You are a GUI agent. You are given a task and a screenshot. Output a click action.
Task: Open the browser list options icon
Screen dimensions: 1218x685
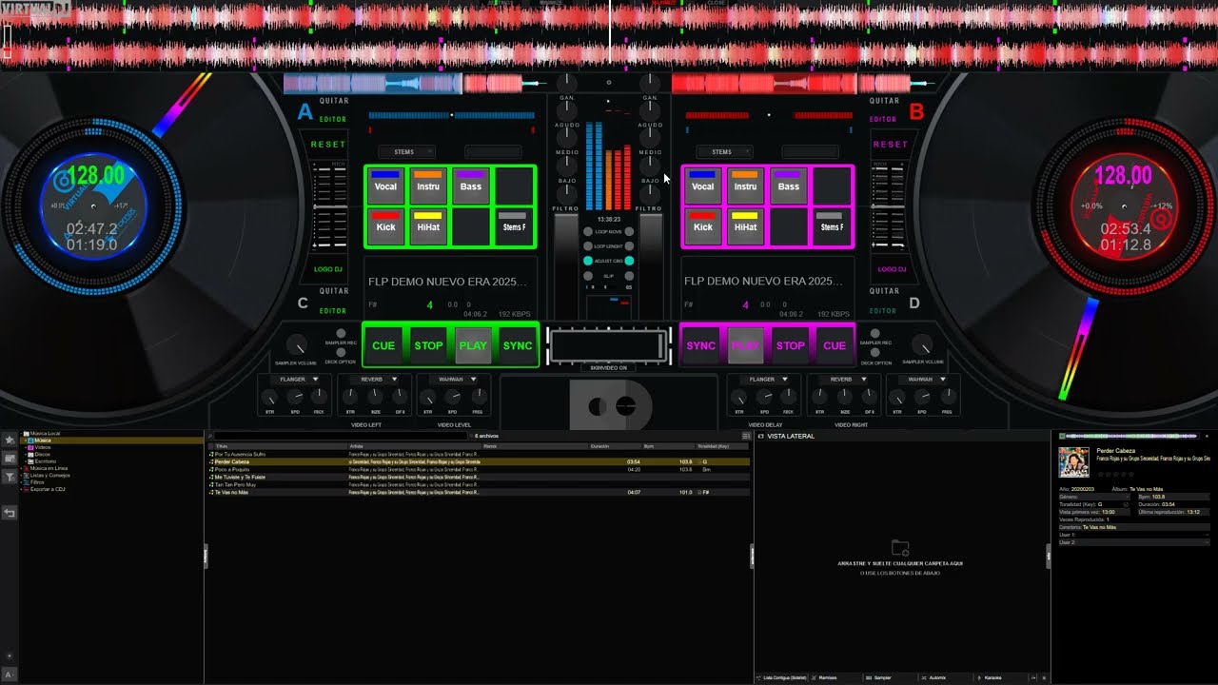point(747,436)
